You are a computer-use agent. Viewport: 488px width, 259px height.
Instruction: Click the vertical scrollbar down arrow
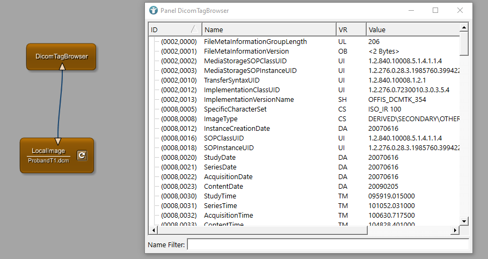tap(464, 220)
